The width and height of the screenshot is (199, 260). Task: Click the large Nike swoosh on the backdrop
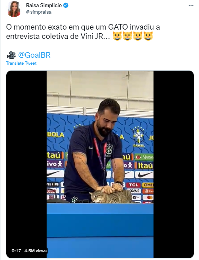(x=144, y=174)
